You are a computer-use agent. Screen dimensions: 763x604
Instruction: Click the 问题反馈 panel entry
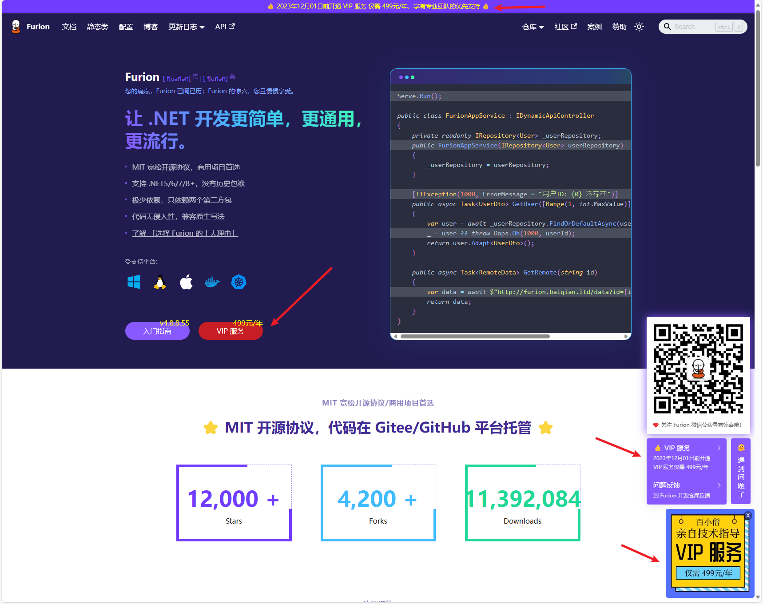(687, 490)
